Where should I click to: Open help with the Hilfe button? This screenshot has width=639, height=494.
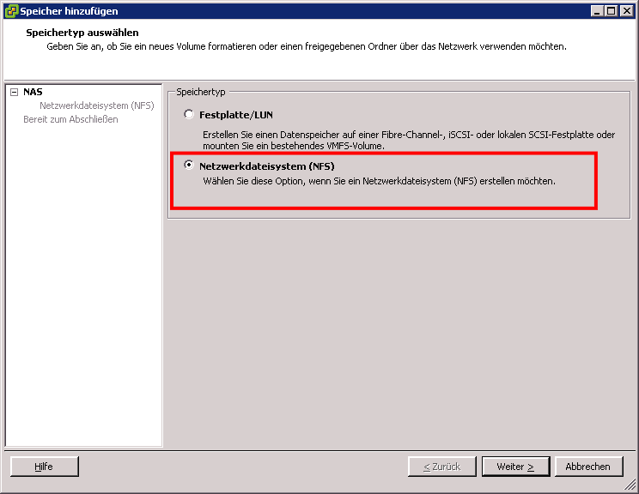point(44,467)
